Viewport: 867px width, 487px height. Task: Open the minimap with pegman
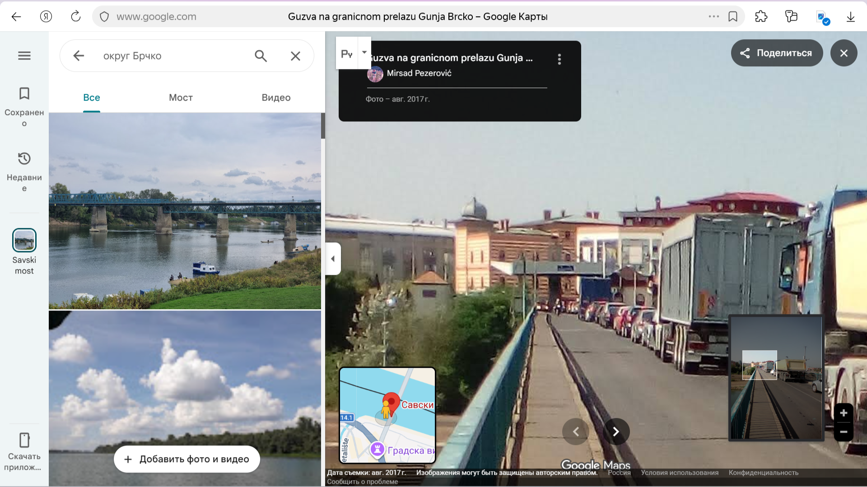tap(387, 415)
